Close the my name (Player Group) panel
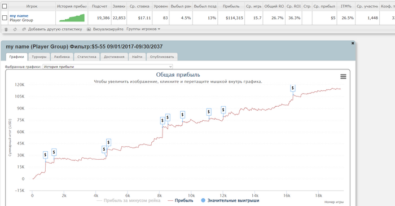 tap(353, 43)
